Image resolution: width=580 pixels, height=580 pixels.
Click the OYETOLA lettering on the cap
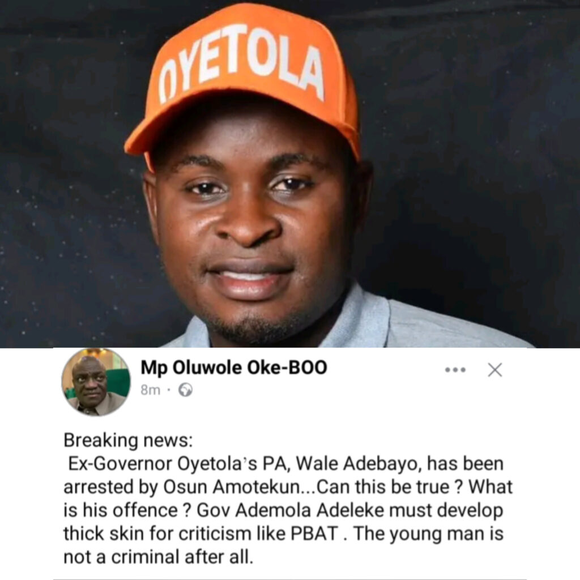241,63
